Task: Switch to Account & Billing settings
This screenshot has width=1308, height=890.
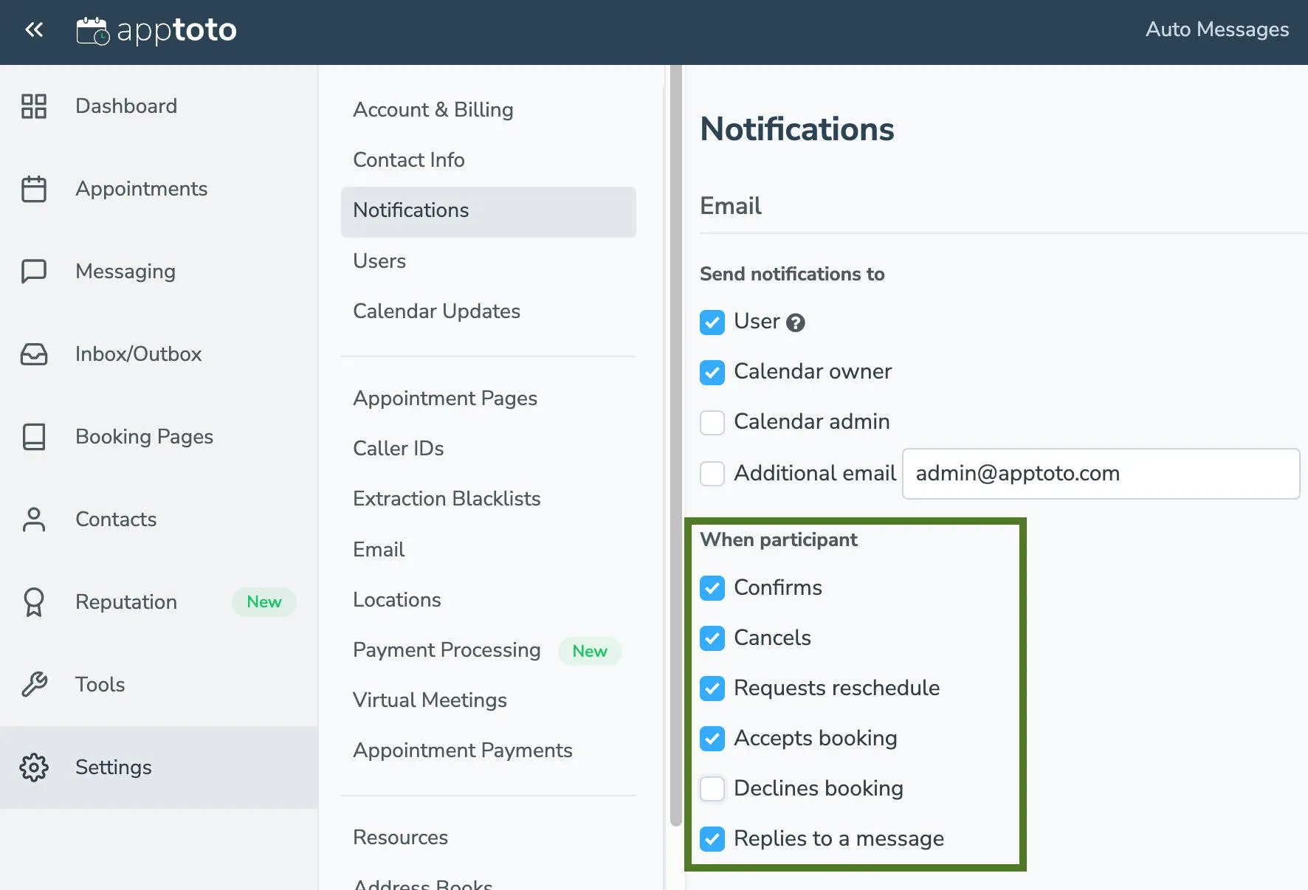Action: [433, 109]
